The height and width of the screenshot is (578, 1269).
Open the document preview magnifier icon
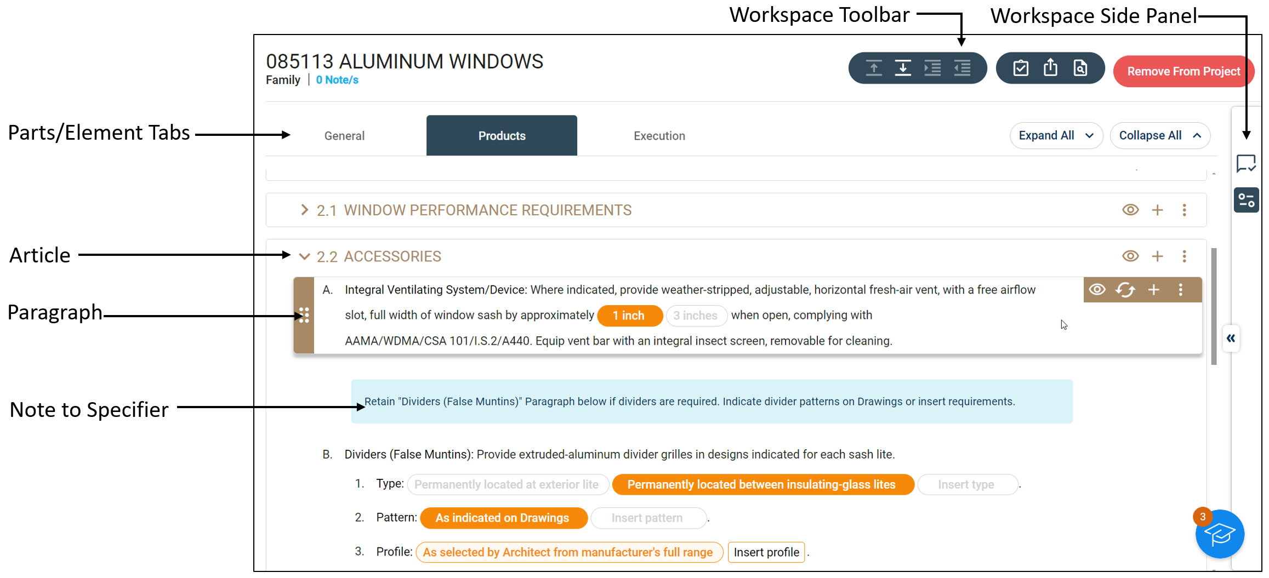point(1080,68)
